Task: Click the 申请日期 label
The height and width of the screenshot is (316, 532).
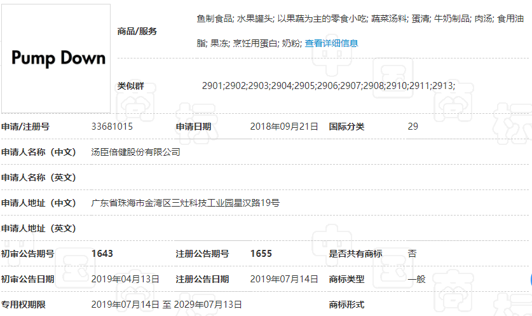Action: tap(193, 127)
